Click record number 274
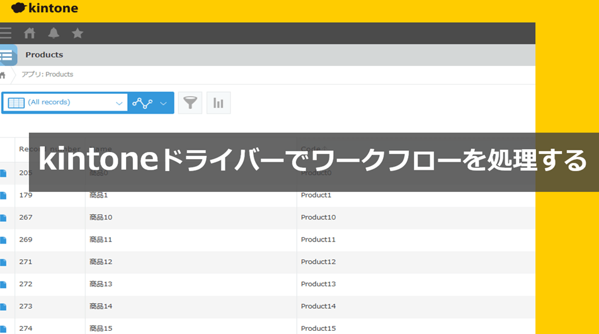 click(x=26, y=328)
